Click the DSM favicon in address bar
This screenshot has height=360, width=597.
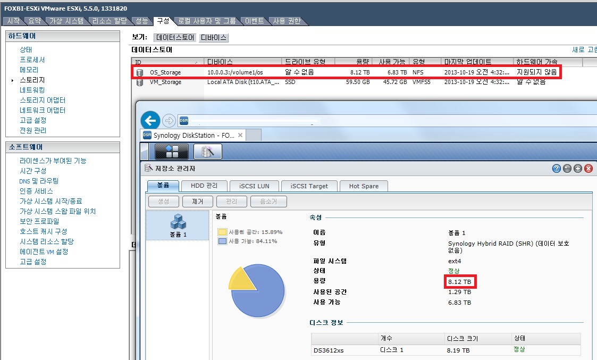(184, 120)
